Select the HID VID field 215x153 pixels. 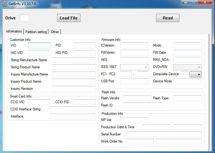39,53
